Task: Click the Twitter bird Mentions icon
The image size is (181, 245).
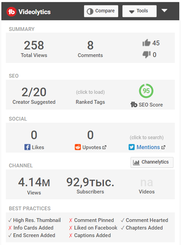Action: [132, 147]
